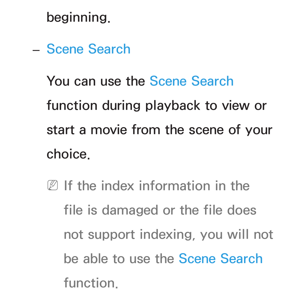This screenshot has width=286, height=293.
Task: Select the black word 'function' before 'during'
Action: pyautogui.click(x=72, y=105)
